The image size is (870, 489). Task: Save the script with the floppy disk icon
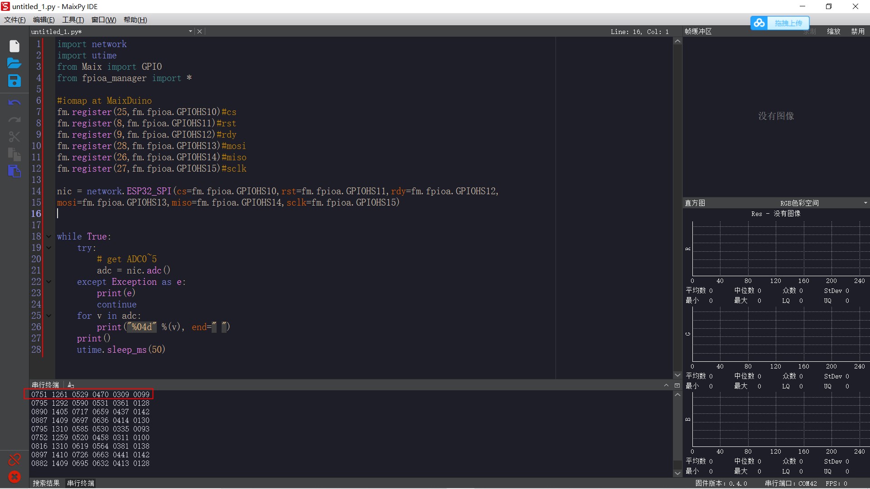tap(14, 81)
